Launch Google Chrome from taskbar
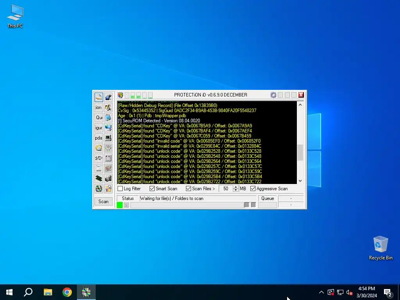This screenshot has height=300, width=400. point(67,292)
